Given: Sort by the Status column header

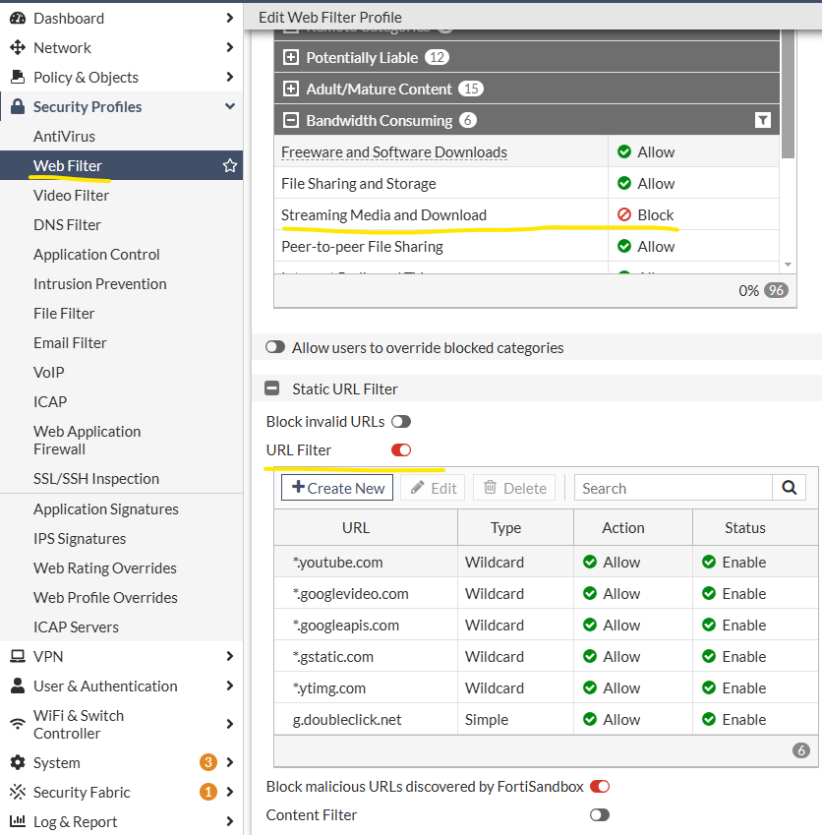Looking at the screenshot, I should 755,528.
